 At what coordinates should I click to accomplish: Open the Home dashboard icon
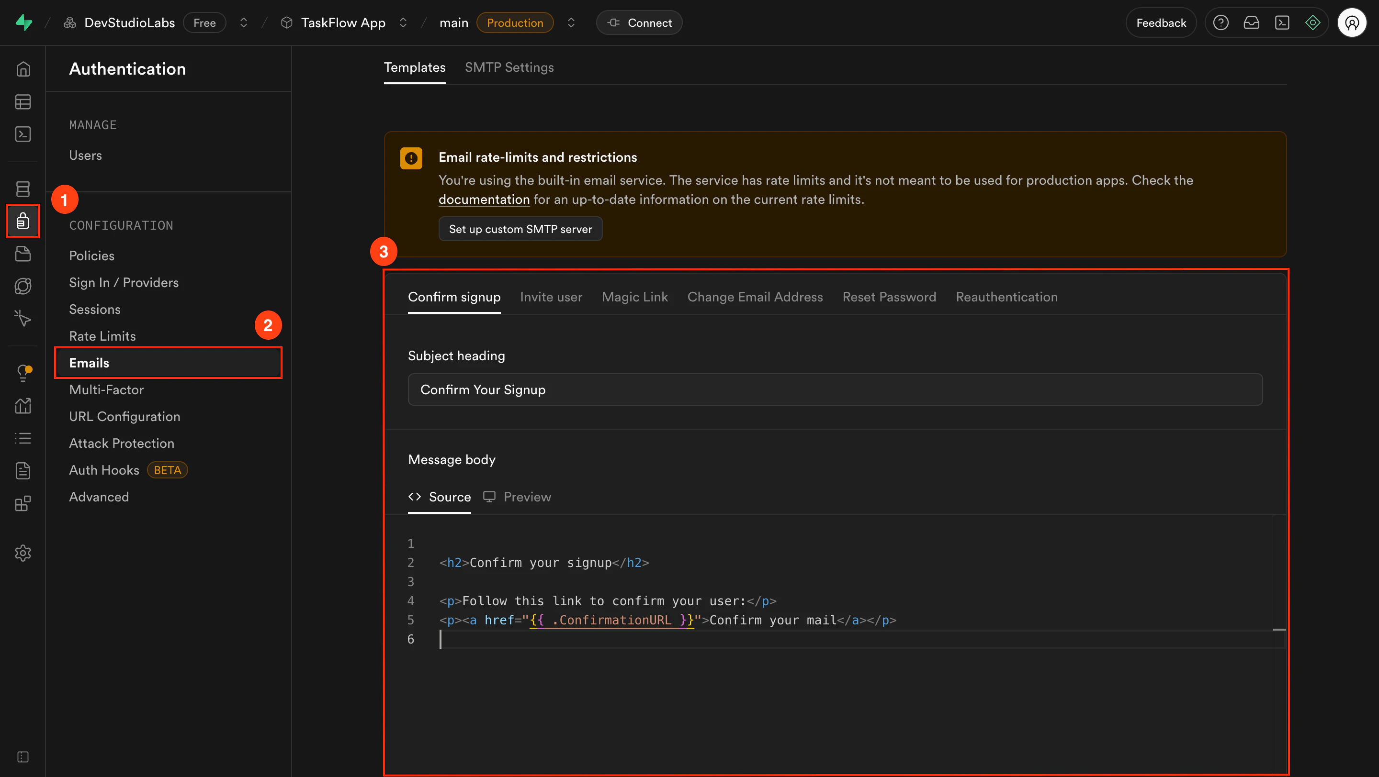(x=23, y=68)
